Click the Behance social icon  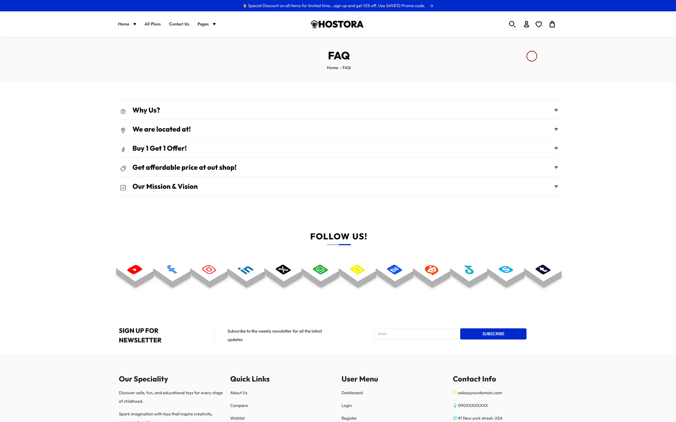(395, 270)
